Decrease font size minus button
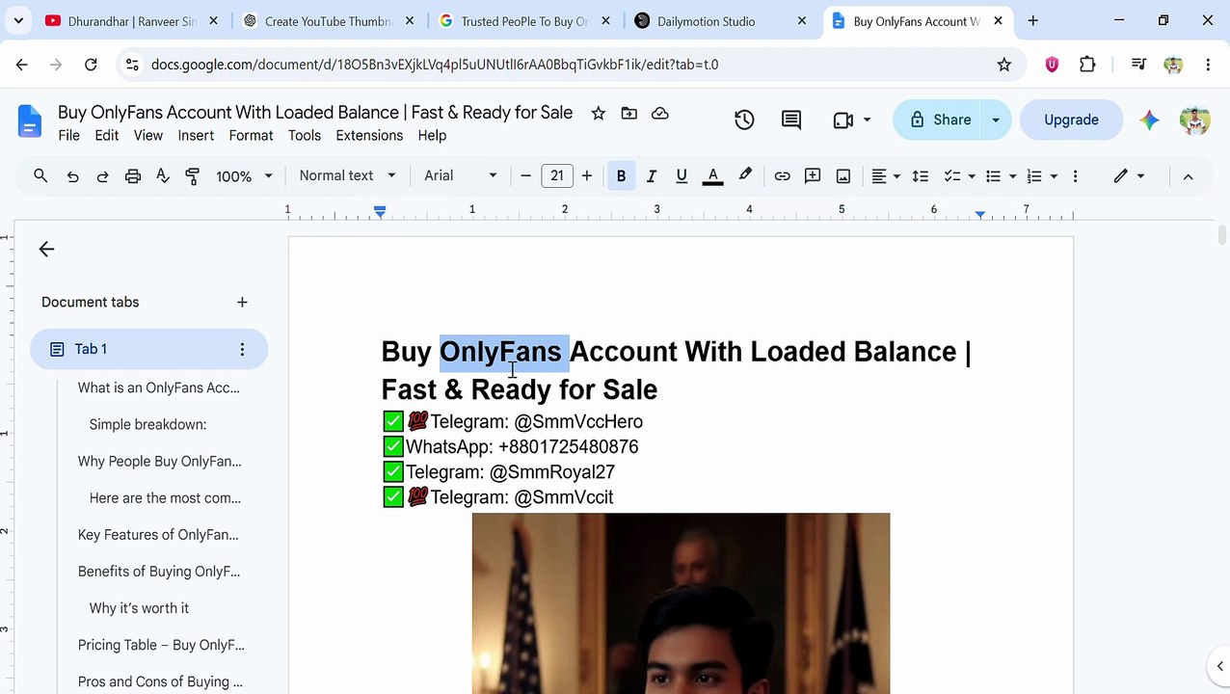The width and height of the screenshot is (1230, 694). 525,175
